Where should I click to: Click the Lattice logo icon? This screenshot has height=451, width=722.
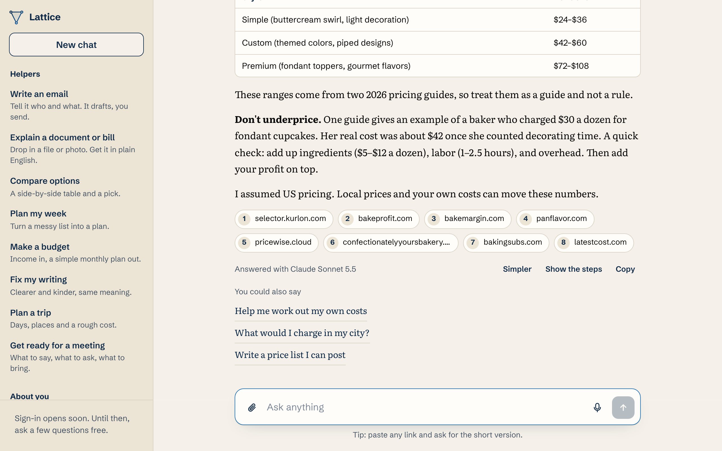[x=16, y=17]
